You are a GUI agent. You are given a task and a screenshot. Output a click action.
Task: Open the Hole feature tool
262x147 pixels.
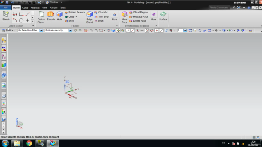click(x=59, y=16)
